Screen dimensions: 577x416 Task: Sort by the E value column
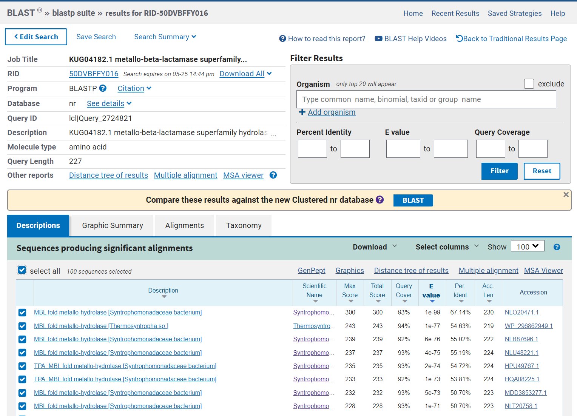431,293
